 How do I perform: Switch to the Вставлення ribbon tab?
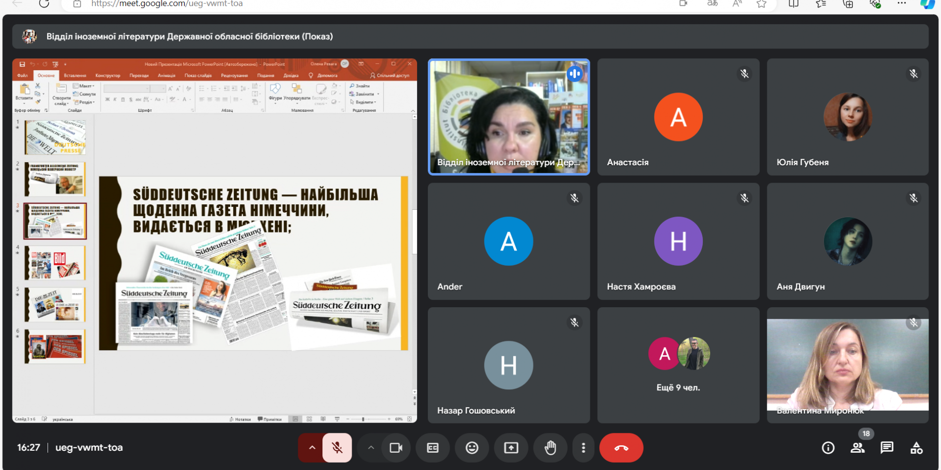75,76
